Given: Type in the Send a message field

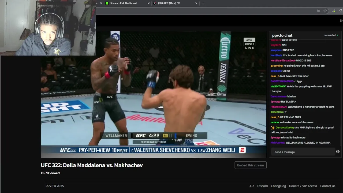Looking at the screenshot, I should 303,152.
